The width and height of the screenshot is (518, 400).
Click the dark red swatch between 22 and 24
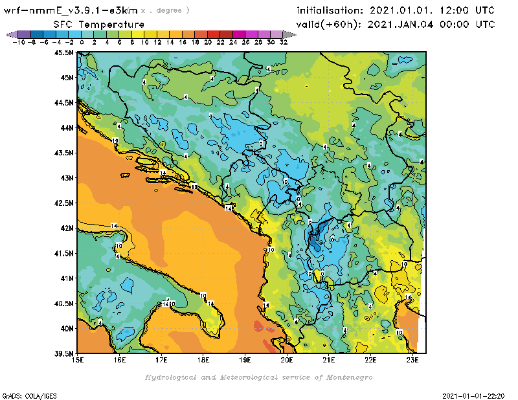[226, 34]
